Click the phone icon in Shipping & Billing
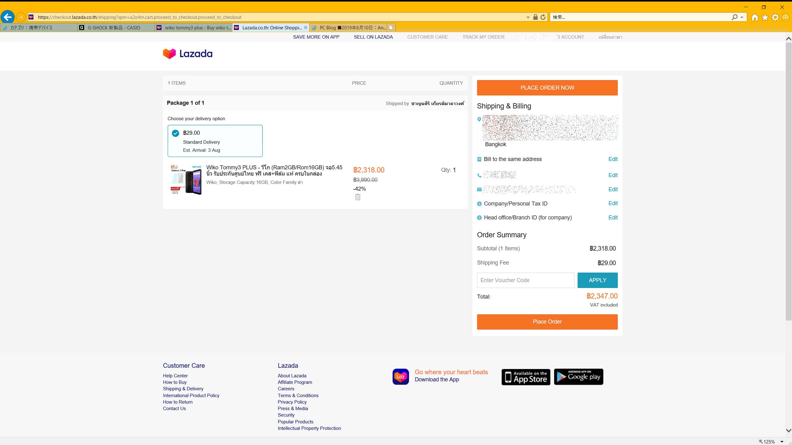 tap(479, 175)
